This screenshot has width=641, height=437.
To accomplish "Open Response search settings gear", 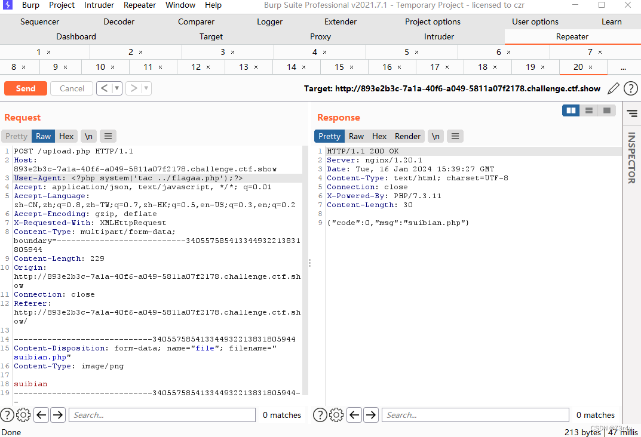I will pos(336,415).
